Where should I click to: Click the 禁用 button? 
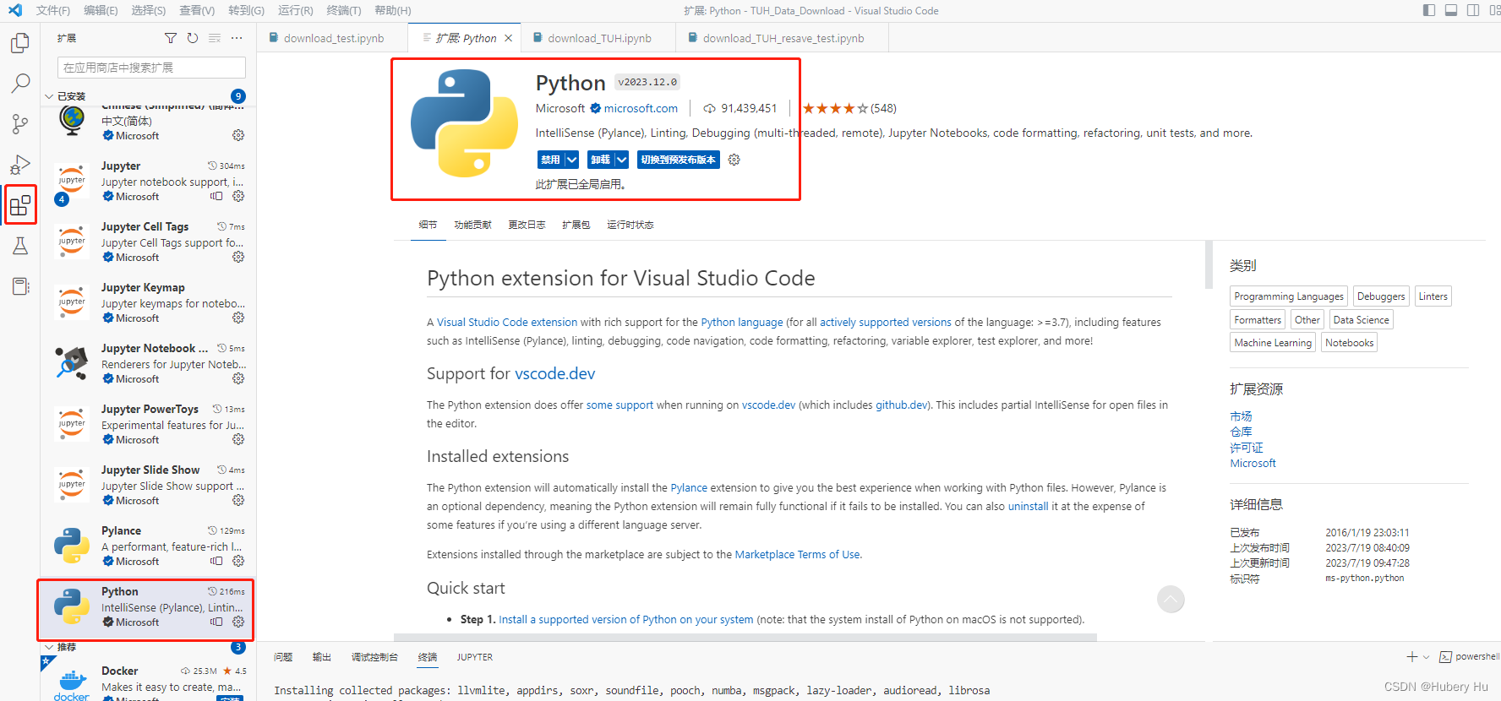click(551, 160)
